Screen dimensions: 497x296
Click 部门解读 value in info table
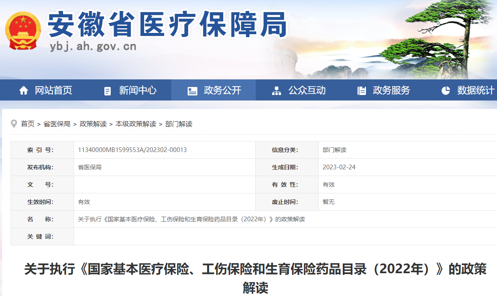click(334, 150)
